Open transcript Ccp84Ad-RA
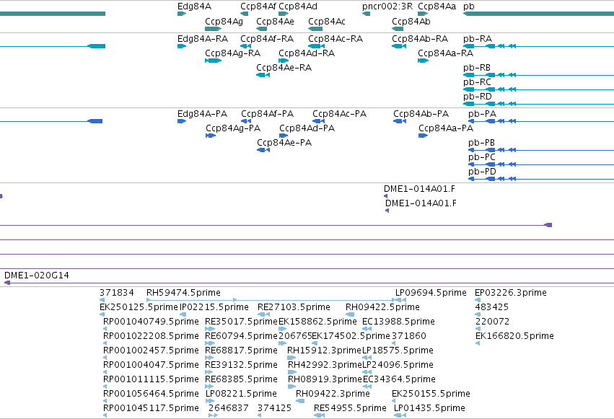The image size is (614, 419). pos(307,53)
